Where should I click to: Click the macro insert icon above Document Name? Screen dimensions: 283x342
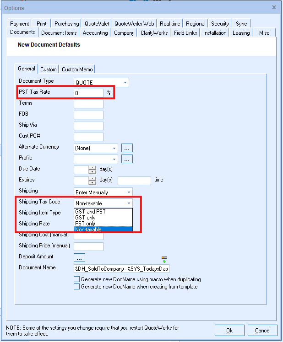point(164,260)
